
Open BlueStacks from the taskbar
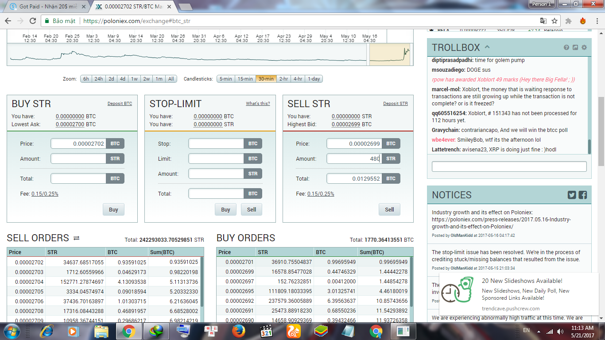click(321, 331)
